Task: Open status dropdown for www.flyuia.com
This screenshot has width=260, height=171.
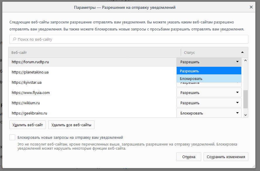Action: (209, 93)
